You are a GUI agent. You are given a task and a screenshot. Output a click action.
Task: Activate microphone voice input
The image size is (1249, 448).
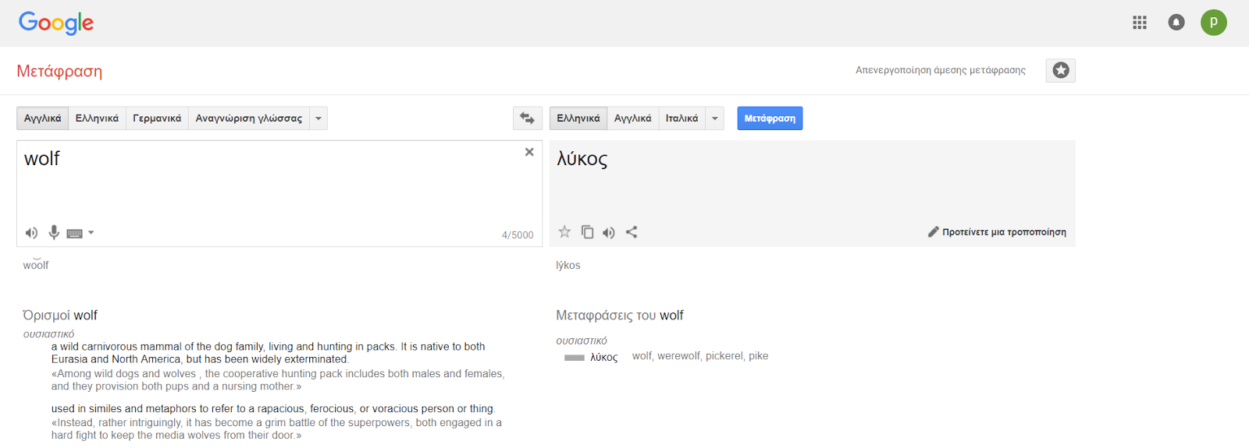(54, 232)
